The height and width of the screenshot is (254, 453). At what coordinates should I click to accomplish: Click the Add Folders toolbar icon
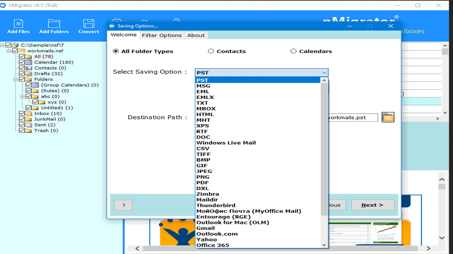(54, 24)
